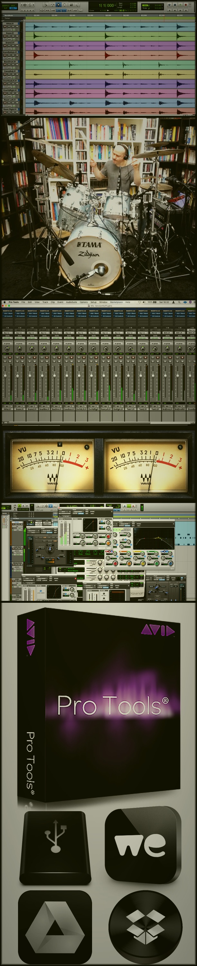This screenshot has height=966, width=197.
Task: Select the Scrubber tool in Edit toolbar
Action: 71,4
